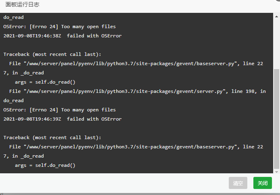Screen dimensions: 280x195
Task: Click the first 'args = self.do_read()' line
Action: pos(45,82)
